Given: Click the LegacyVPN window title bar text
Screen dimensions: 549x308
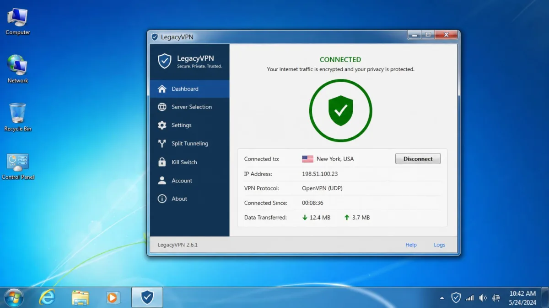Looking at the screenshot, I should 177,37.
